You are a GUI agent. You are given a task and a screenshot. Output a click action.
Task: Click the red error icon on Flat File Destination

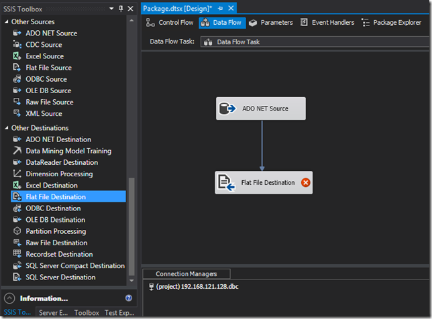tap(305, 182)
